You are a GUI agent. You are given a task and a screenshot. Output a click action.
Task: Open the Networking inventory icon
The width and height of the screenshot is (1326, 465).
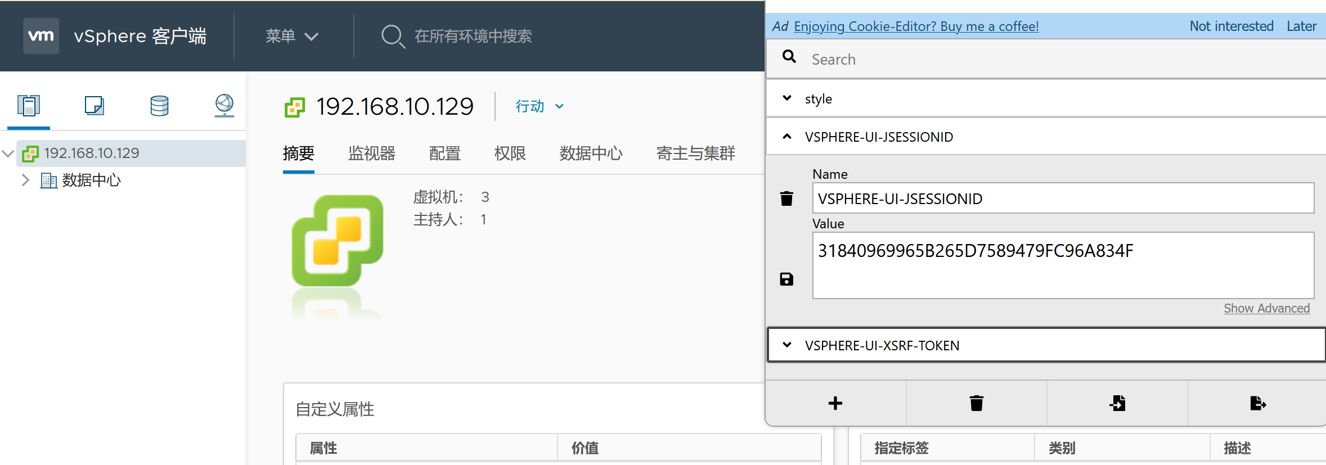coord(224,106)
